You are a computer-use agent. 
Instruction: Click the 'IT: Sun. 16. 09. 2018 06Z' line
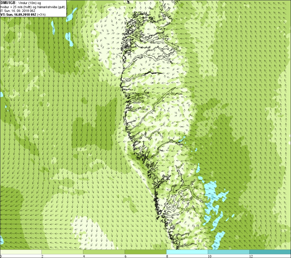(18, 11)
